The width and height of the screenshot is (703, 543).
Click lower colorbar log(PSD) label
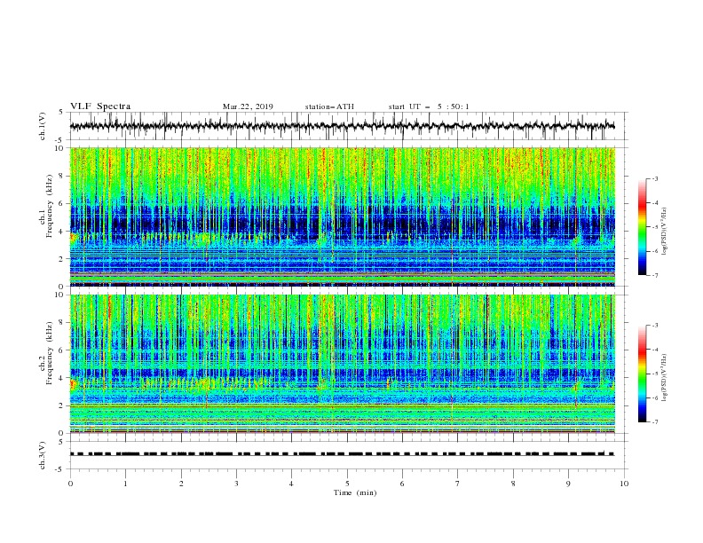coord(665,377)
